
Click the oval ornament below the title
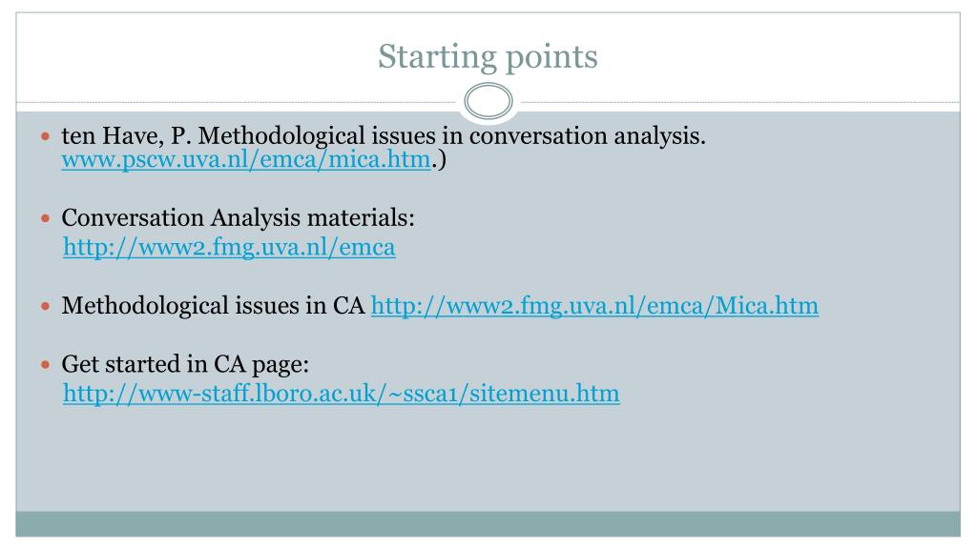click(488, 102)
